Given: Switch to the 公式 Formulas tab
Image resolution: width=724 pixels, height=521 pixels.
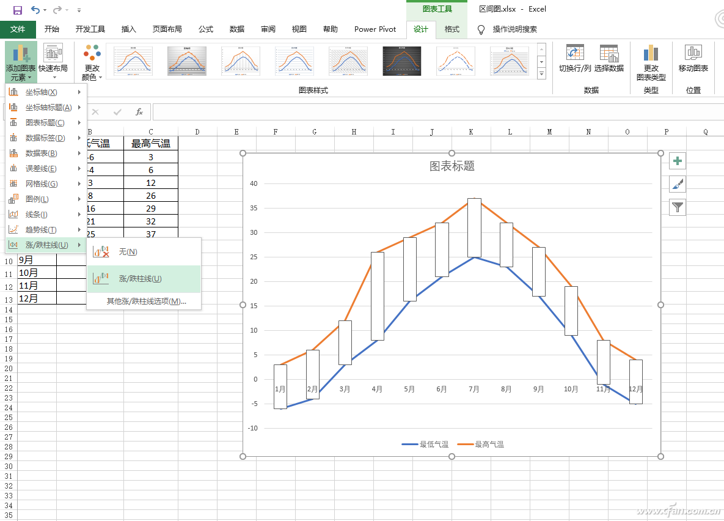Looking at the screenshot, I should [205, 29].
